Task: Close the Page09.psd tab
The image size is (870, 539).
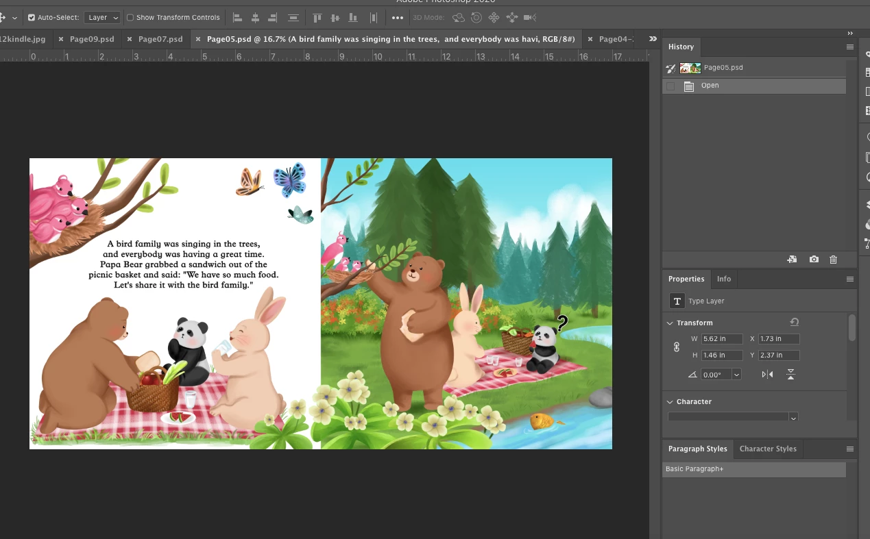Action: click(62, 39)
